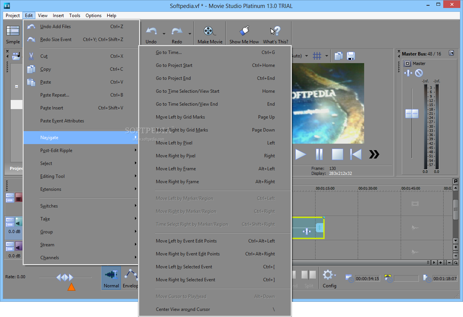Minimize the teal audio track height

click(10, 219)
